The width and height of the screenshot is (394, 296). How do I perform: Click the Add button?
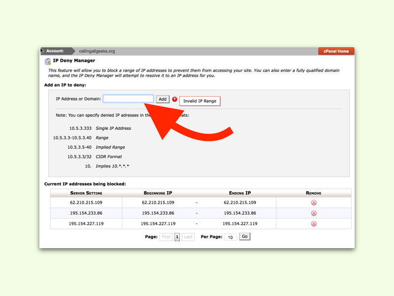163,99
